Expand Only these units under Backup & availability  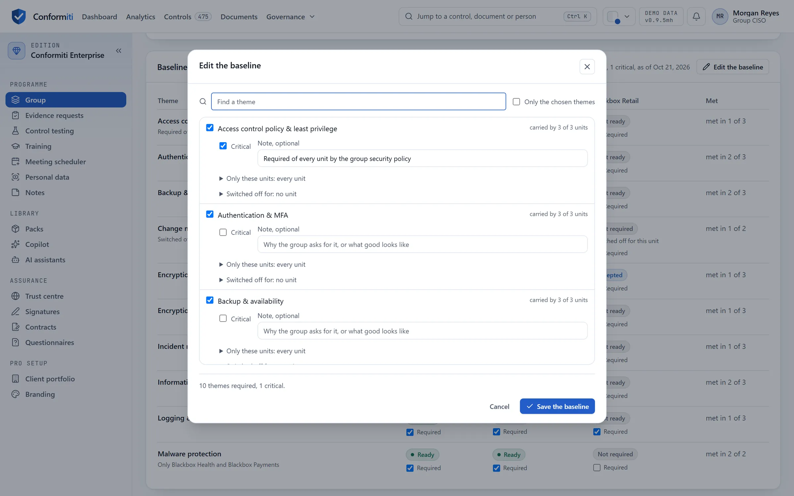[262, 351]
